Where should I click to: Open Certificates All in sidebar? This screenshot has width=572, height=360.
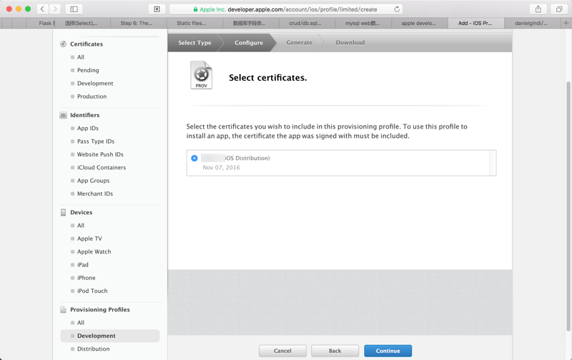click(x=81, y=57)
